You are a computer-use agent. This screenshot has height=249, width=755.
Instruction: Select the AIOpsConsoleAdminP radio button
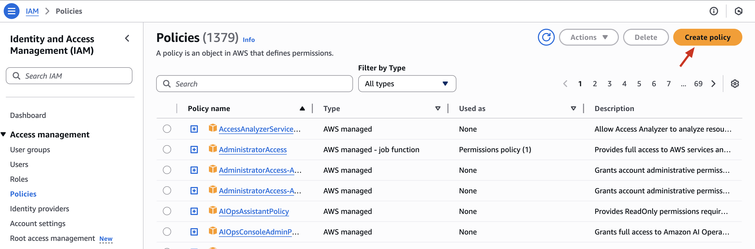pyautogui.click(x=167, y=232)
